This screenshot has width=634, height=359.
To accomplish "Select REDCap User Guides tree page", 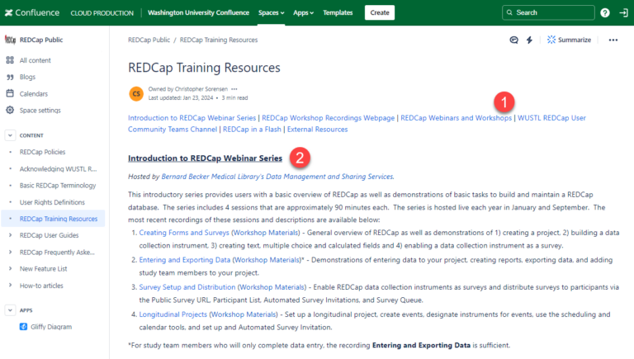I will pyautogui.click(x=49, y=235).
